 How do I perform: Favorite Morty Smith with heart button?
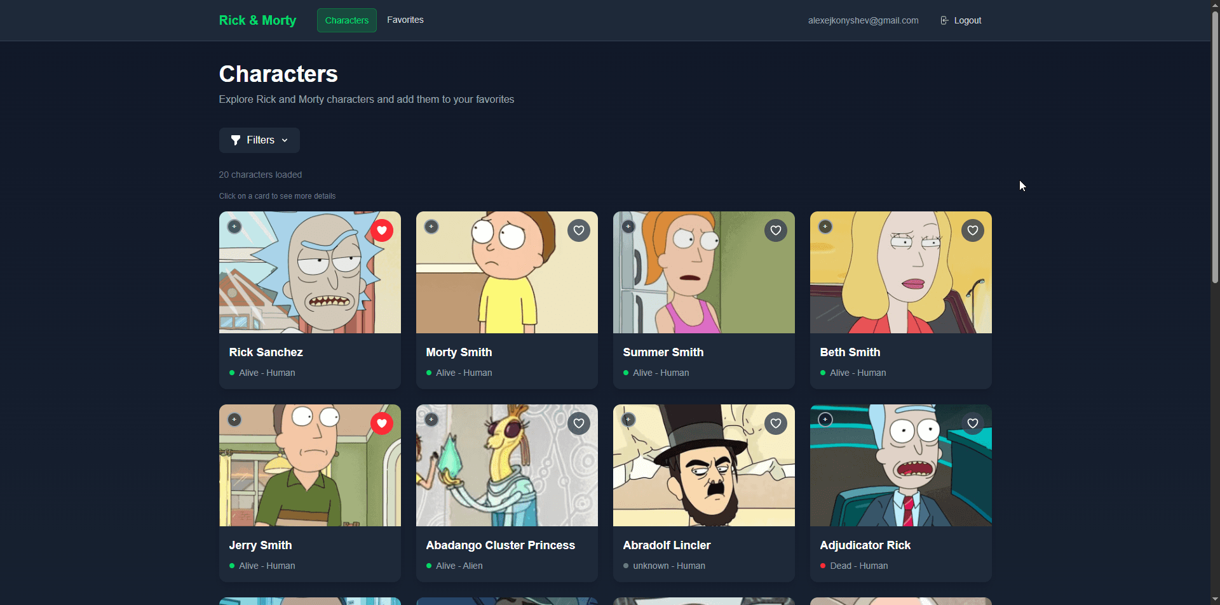point(579,230)
